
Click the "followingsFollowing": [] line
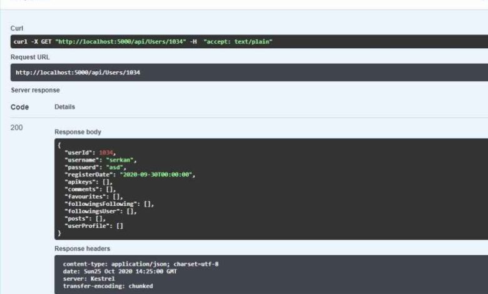point(109,204)
